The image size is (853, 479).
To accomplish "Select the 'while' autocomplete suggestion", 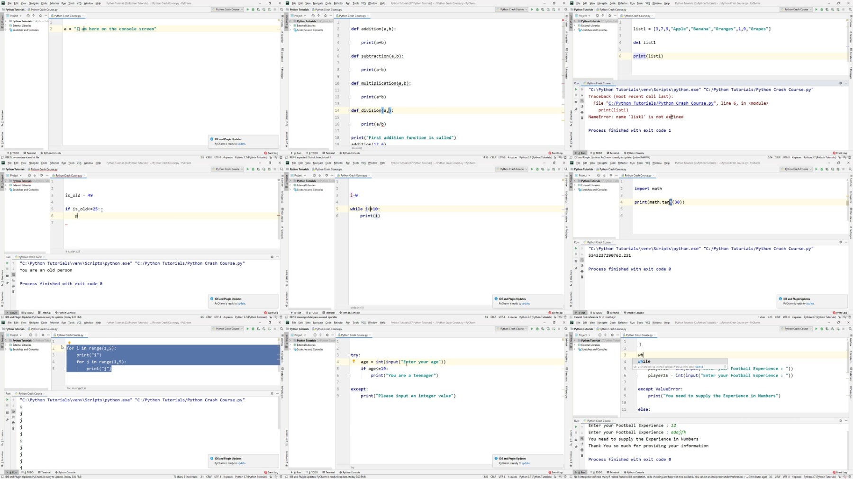I will coord(644,362).
